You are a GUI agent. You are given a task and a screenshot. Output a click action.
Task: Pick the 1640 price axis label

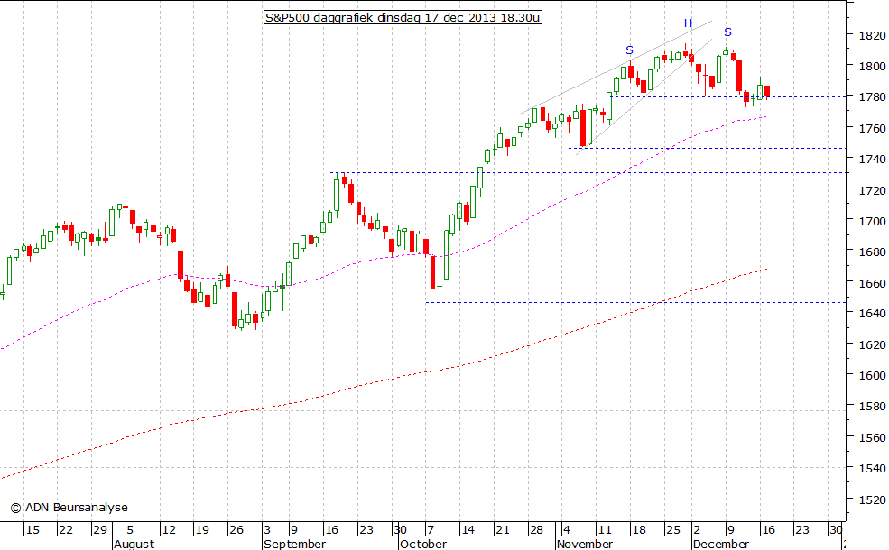[873, 313]
